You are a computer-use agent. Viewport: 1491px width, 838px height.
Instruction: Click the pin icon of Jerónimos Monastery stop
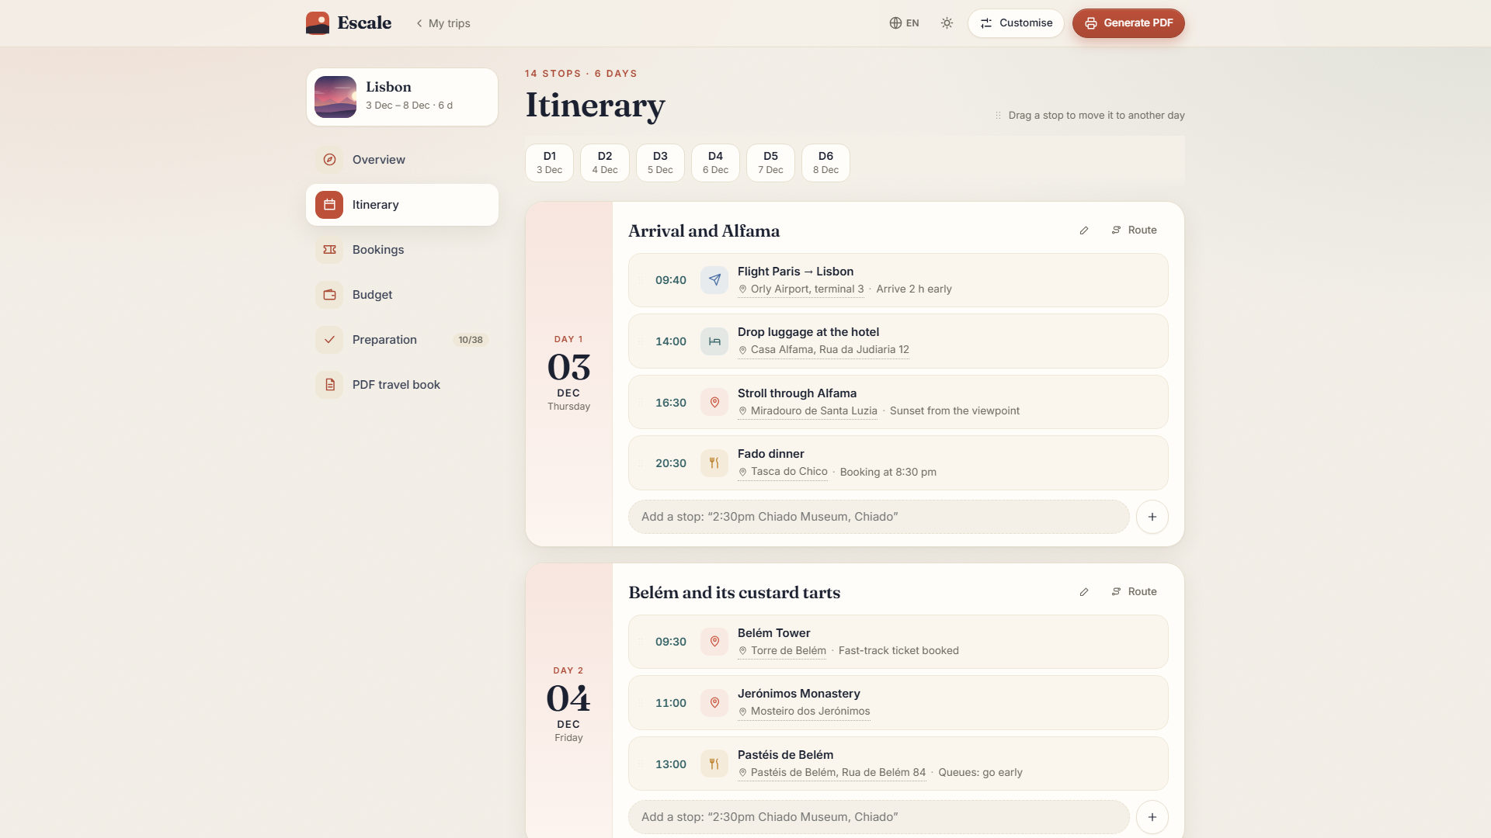pyautogui.click(x=714, y=703)
